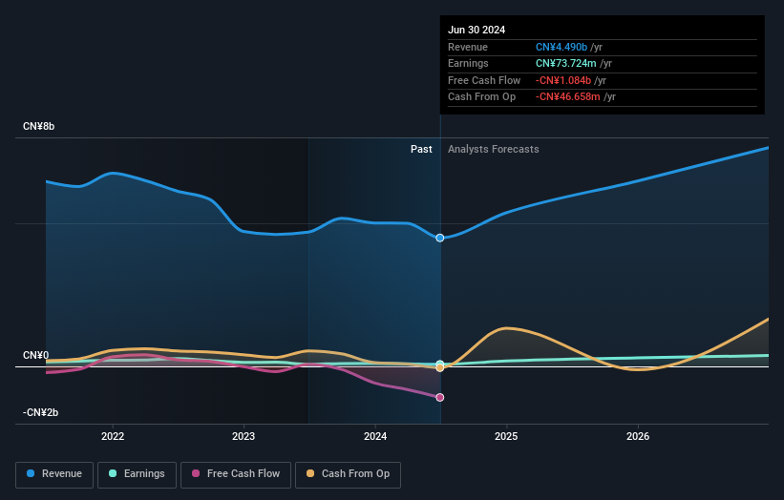Click the 2026 x-axis label

pos(638,436)
